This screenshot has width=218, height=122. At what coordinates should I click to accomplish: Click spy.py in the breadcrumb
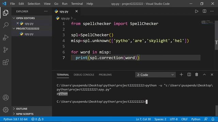tap(65, 18)
